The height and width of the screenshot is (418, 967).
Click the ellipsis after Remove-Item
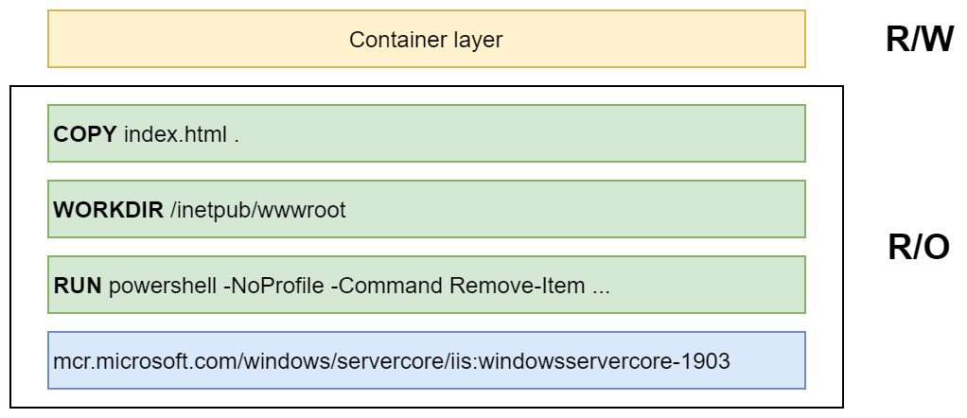pos(601,291)
